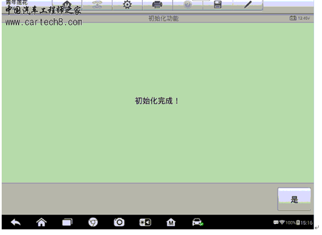Tap the message notification icon in status bar
322x235 pixels.
276,222
